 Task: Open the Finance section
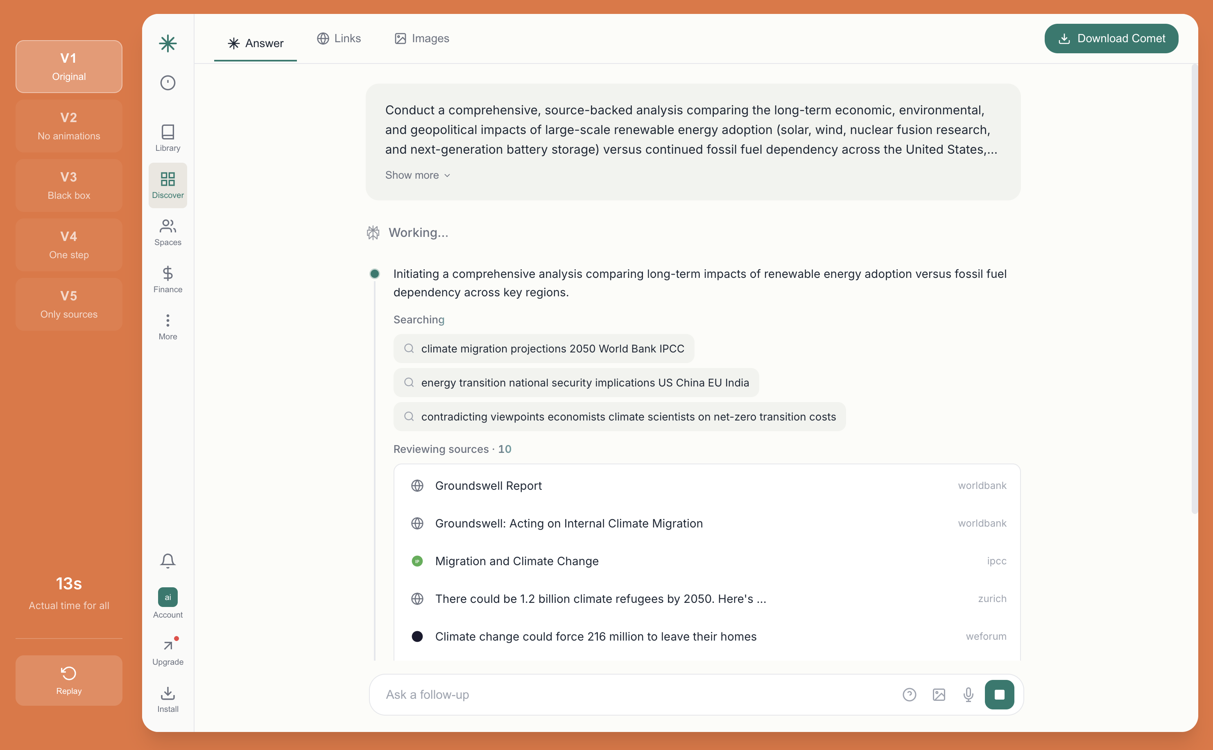[x=167, y=279]
